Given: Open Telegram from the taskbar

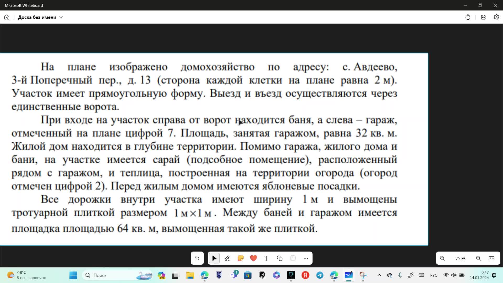Looking at the screenshot, I should [x=320, y=275].
